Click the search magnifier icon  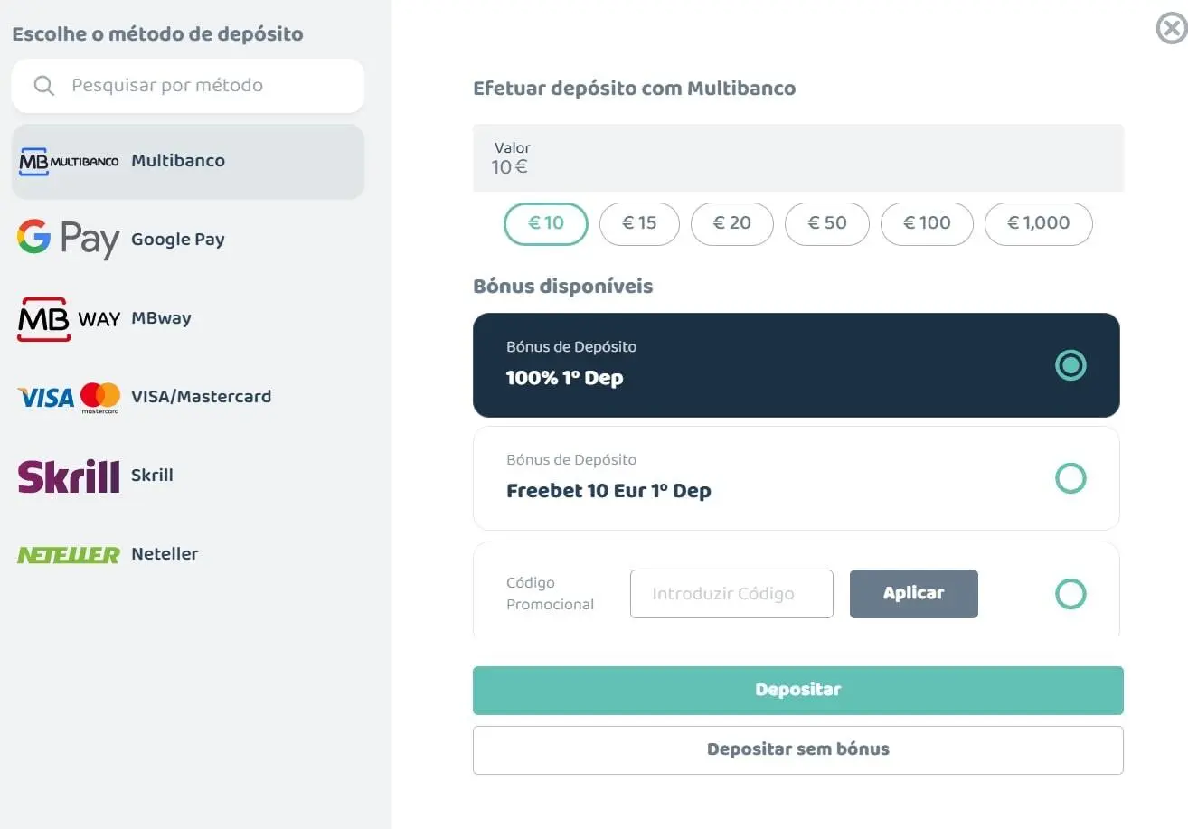click(43, 86)
